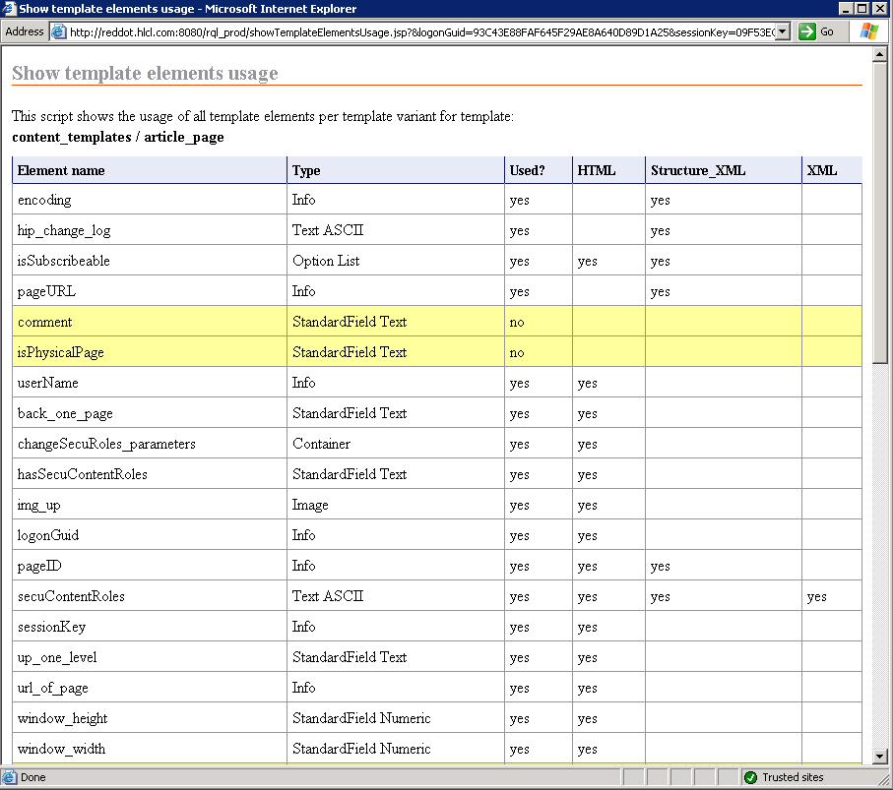Open the address bar history dropdown
The image size is (893, 790).
tap(783, 31)
